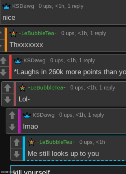Click the orange bar beside "Thxxxxxxx"
Screen dimensions: 126x174
point(6,39)
